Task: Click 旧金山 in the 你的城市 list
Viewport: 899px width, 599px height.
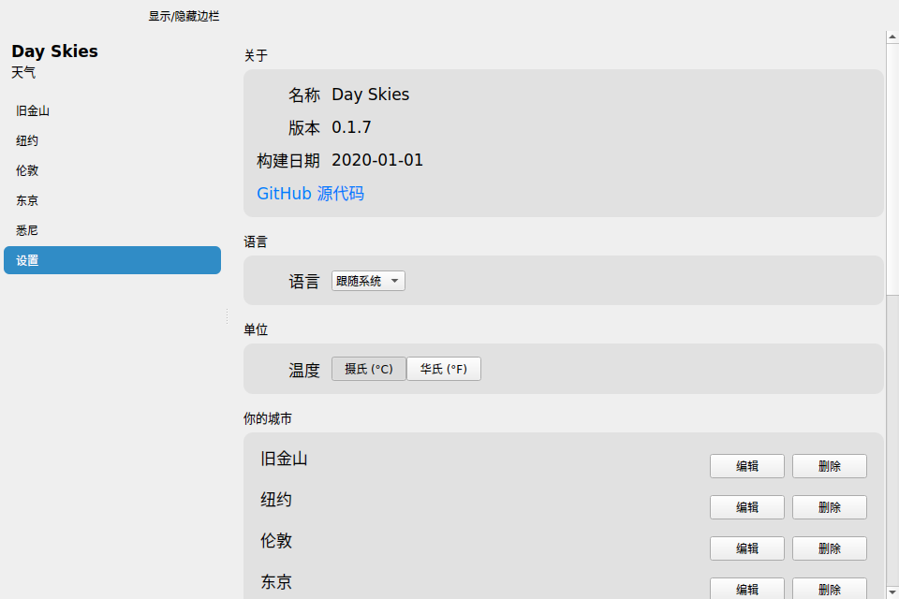Action: click(x=284, y=459)
